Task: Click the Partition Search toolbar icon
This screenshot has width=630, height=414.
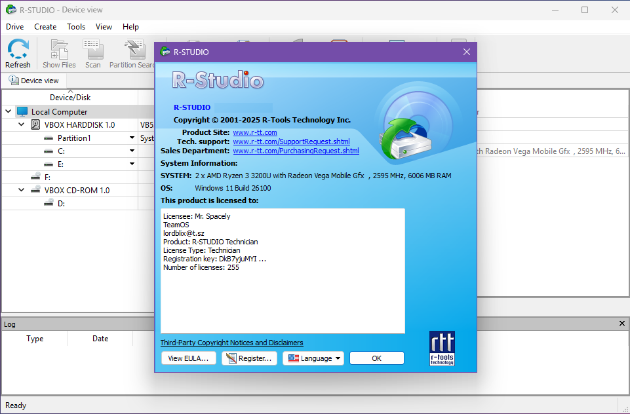Action: pyautogui.click(x=134, y=49)
